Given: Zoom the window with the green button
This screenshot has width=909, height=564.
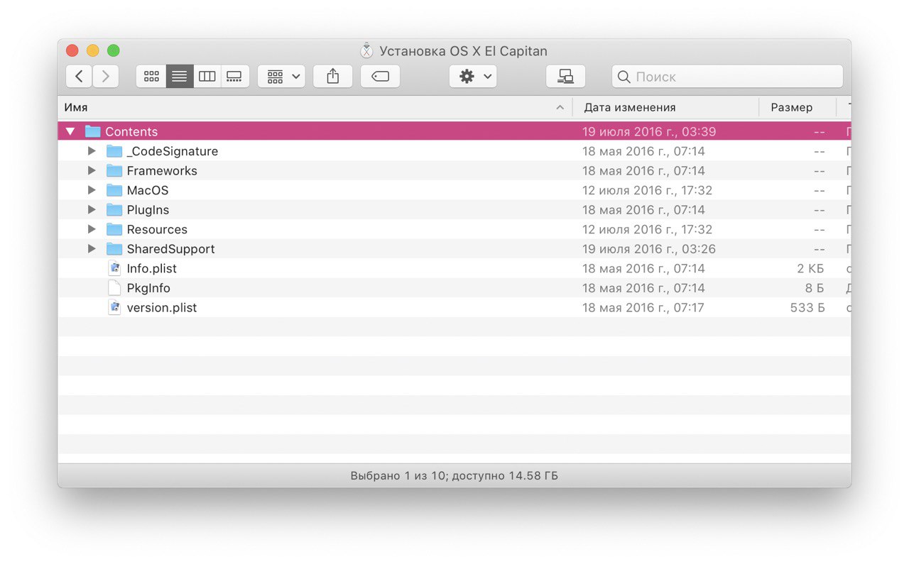Looking at the screenshot, I should tap(114, 50).
